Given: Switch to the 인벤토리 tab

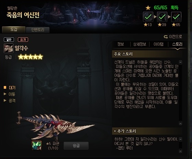Looking at the screenshot, I should click(38, 30).
